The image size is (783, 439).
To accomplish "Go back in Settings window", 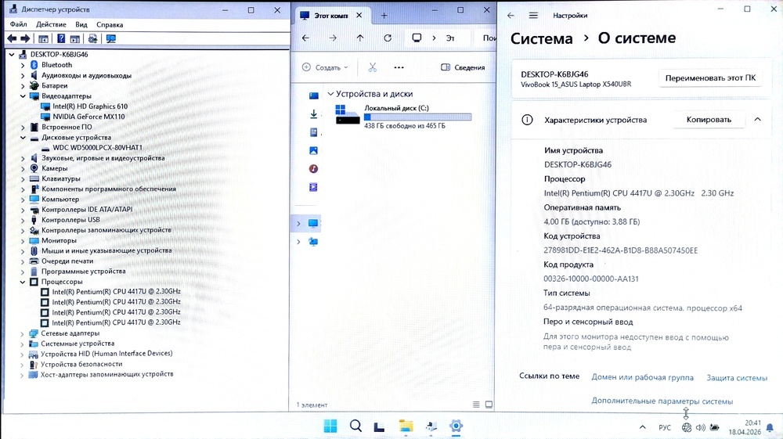I will click(x=511, y=16).
